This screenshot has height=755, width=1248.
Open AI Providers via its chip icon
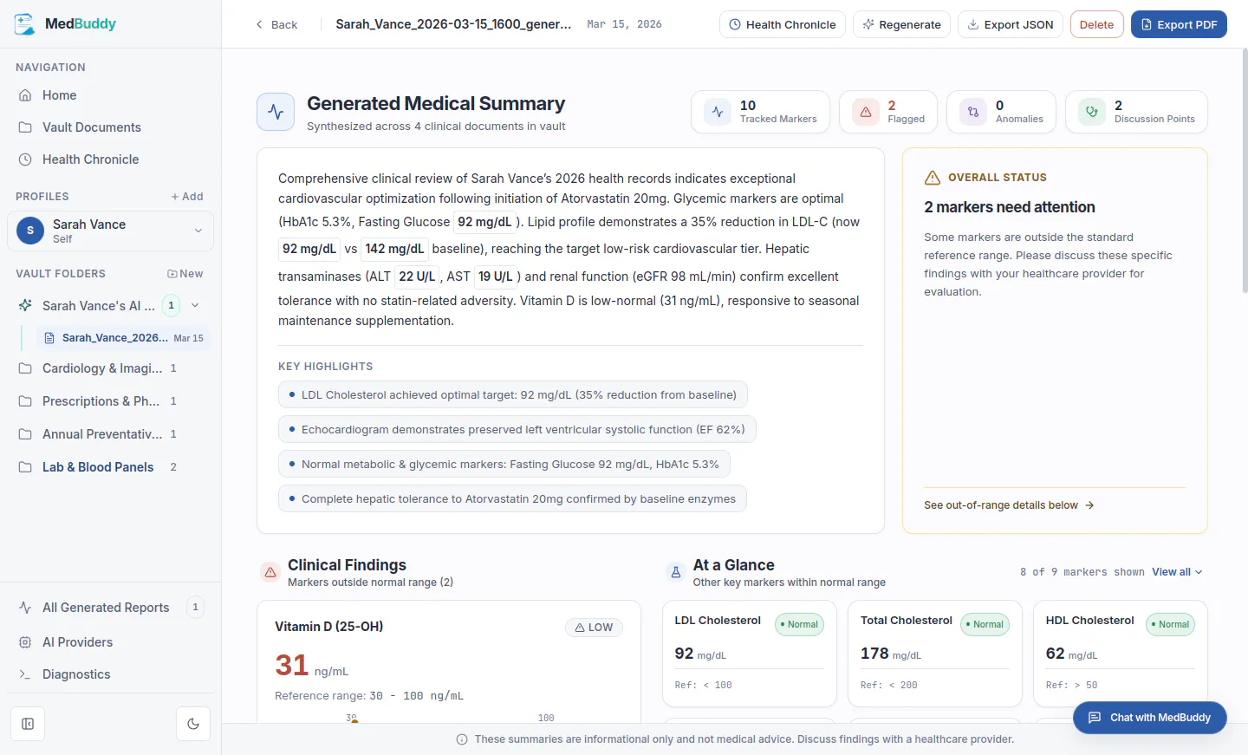pos(25,642)
